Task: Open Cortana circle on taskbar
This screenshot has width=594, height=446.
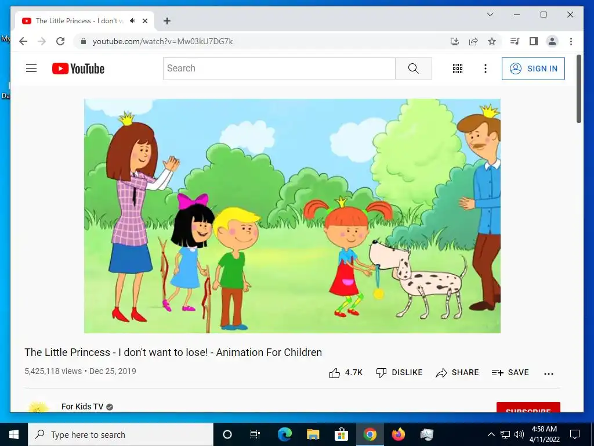Action: (227, 434)
